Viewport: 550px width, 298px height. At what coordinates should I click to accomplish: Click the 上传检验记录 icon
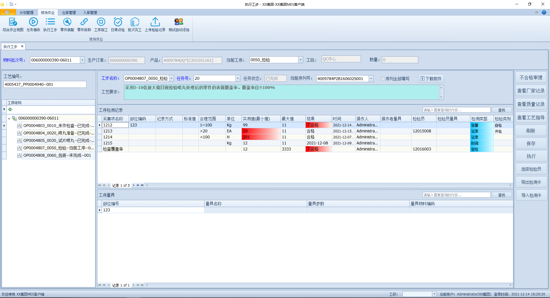(x=155, y=24)
